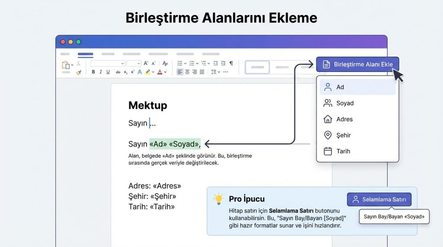The image size is (443, 247).
Task: Click the Increase Indent icon
Action: click(223, 63)
